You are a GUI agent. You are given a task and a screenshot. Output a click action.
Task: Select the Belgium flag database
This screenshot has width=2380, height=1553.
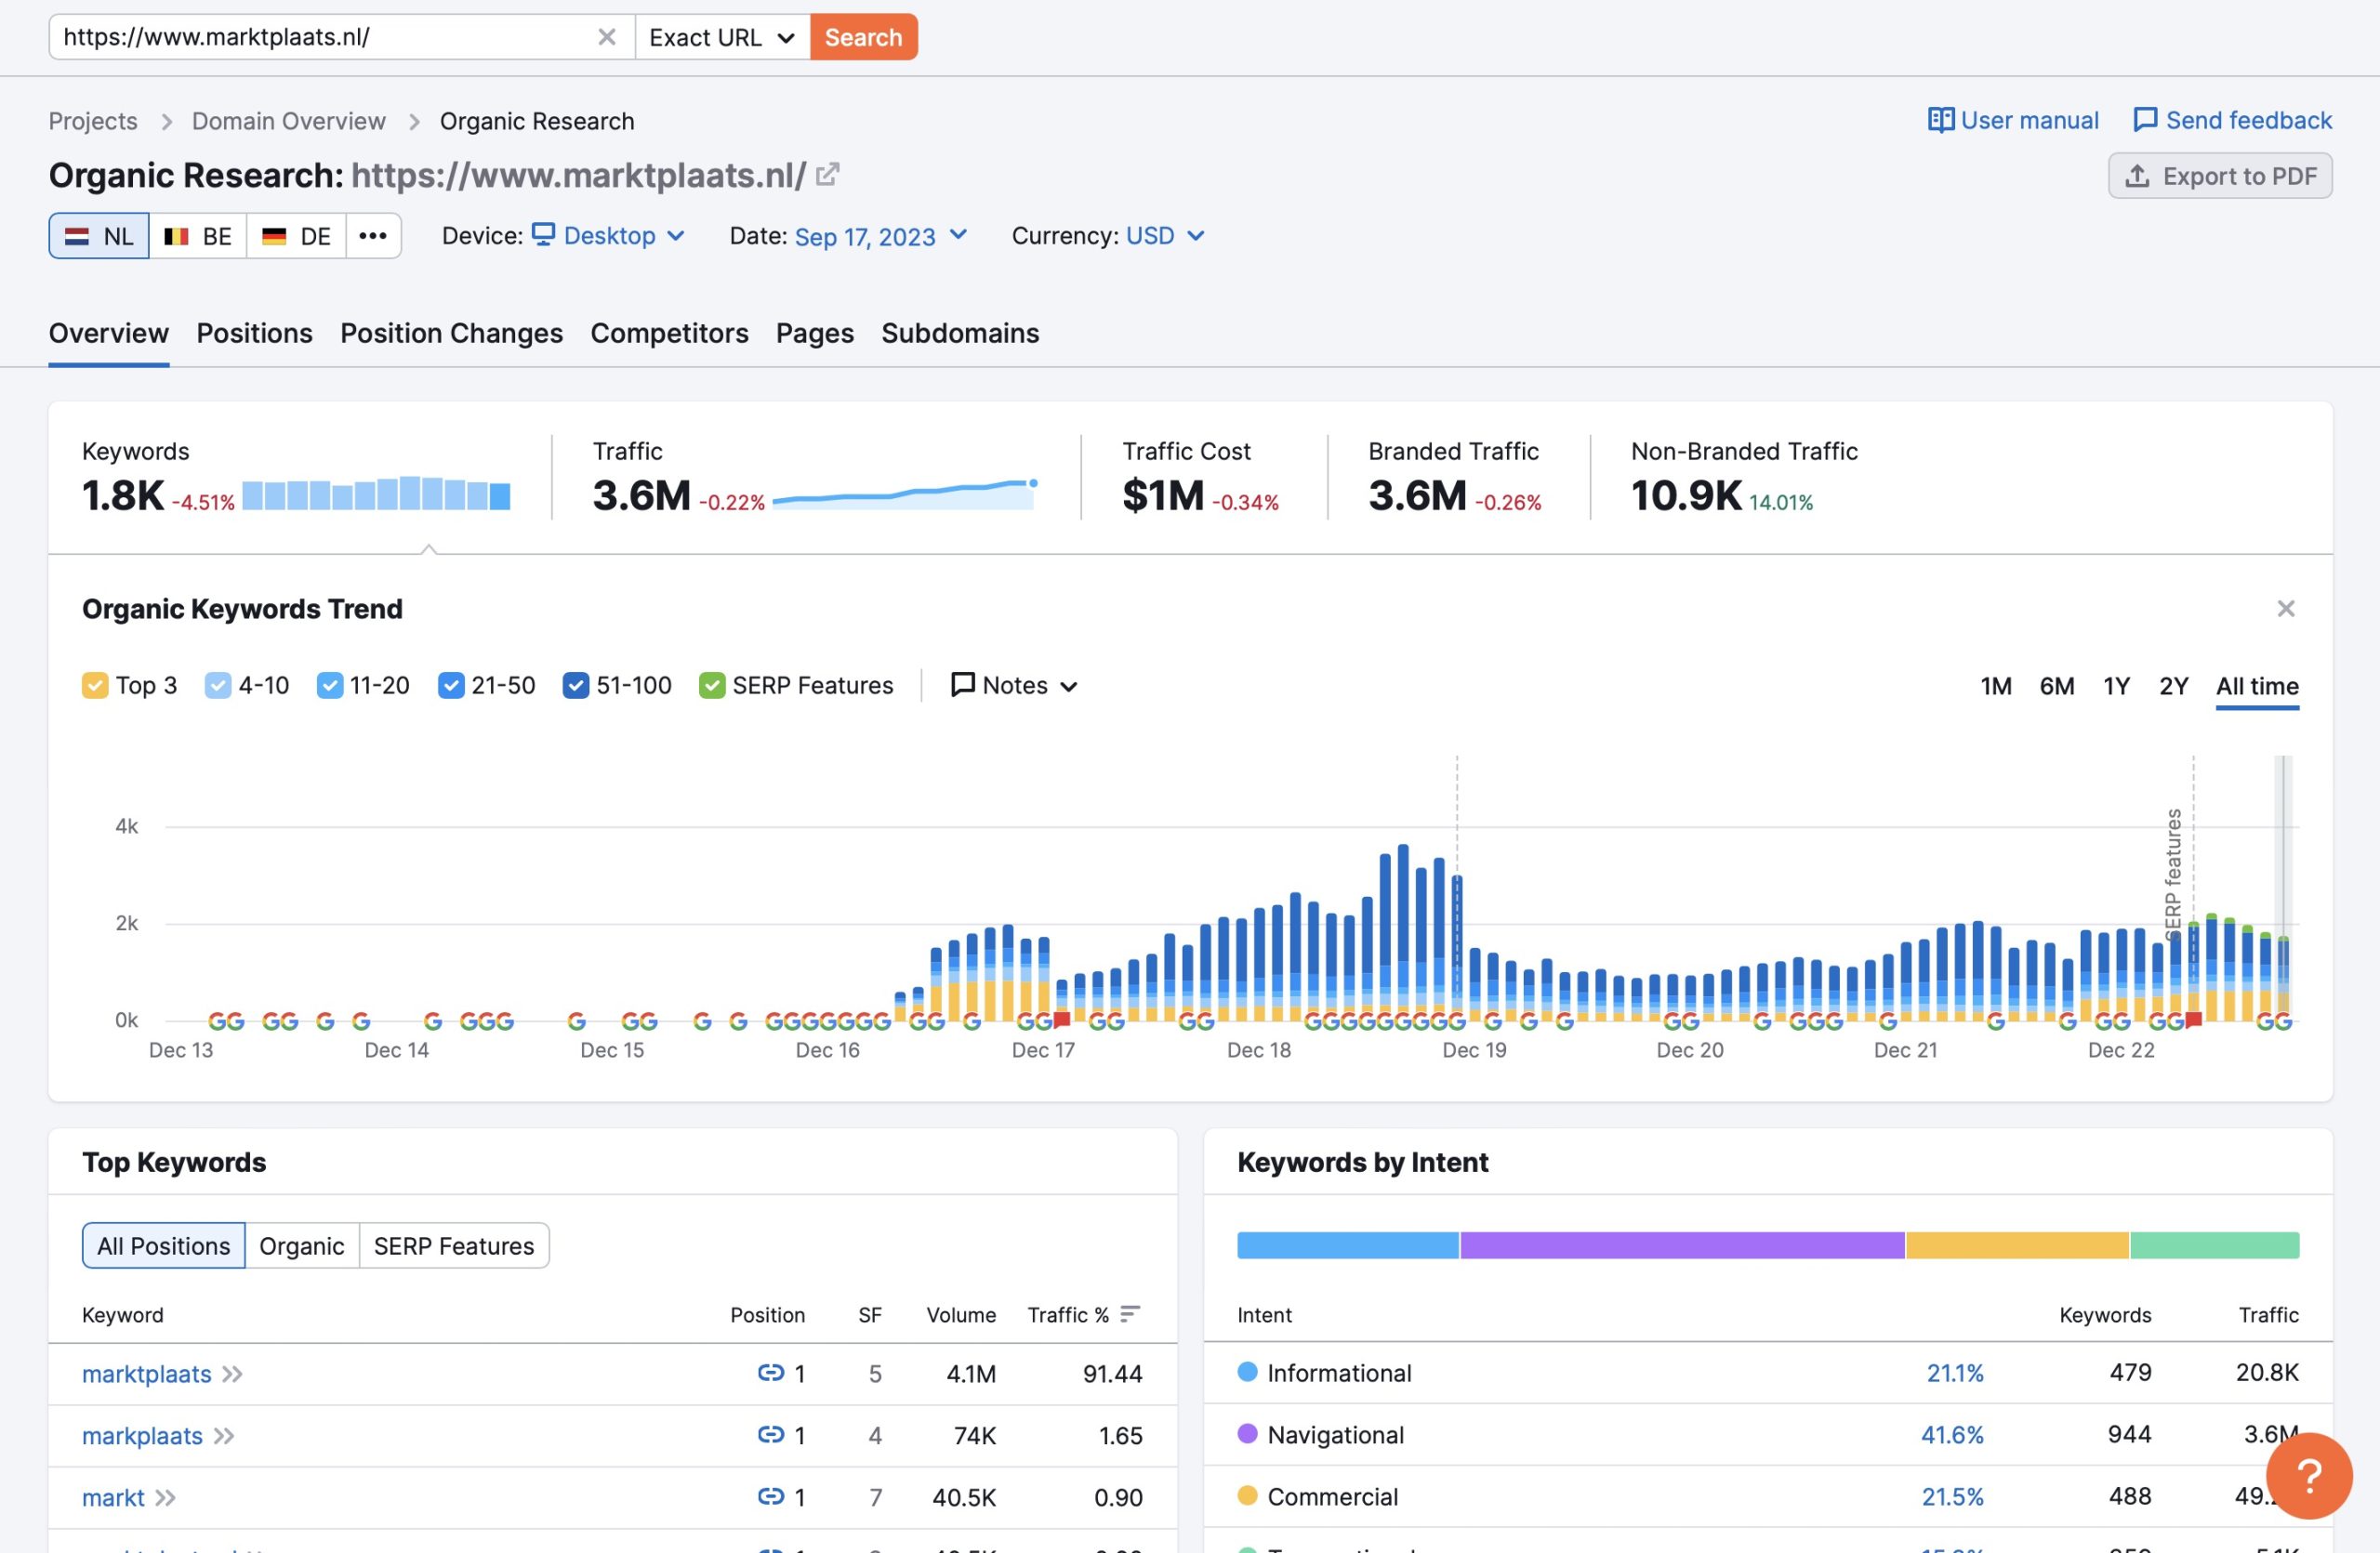point(198,236)
